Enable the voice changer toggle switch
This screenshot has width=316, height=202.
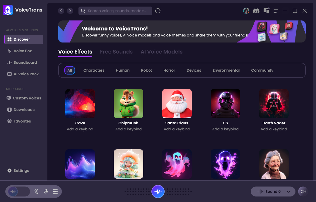tap(18, 192)
